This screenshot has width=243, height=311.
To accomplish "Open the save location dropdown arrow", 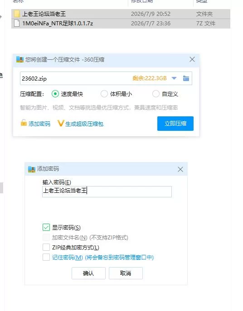I will 174,78.
